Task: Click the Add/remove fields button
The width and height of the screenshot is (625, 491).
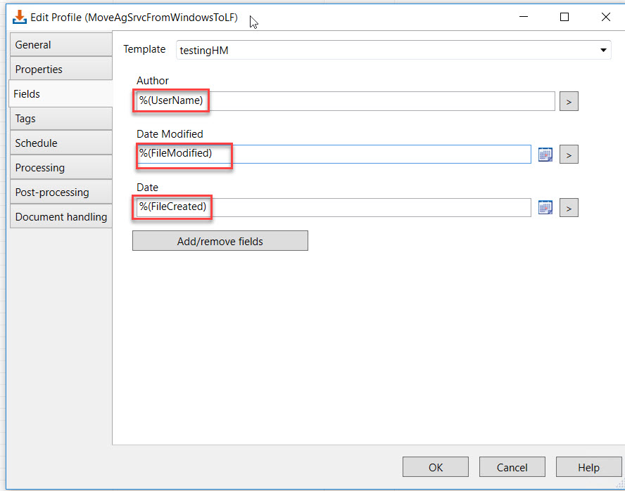Action: (x=220, y=241)
